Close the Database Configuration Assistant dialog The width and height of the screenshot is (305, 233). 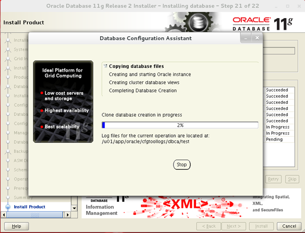(x=257, y=38)
